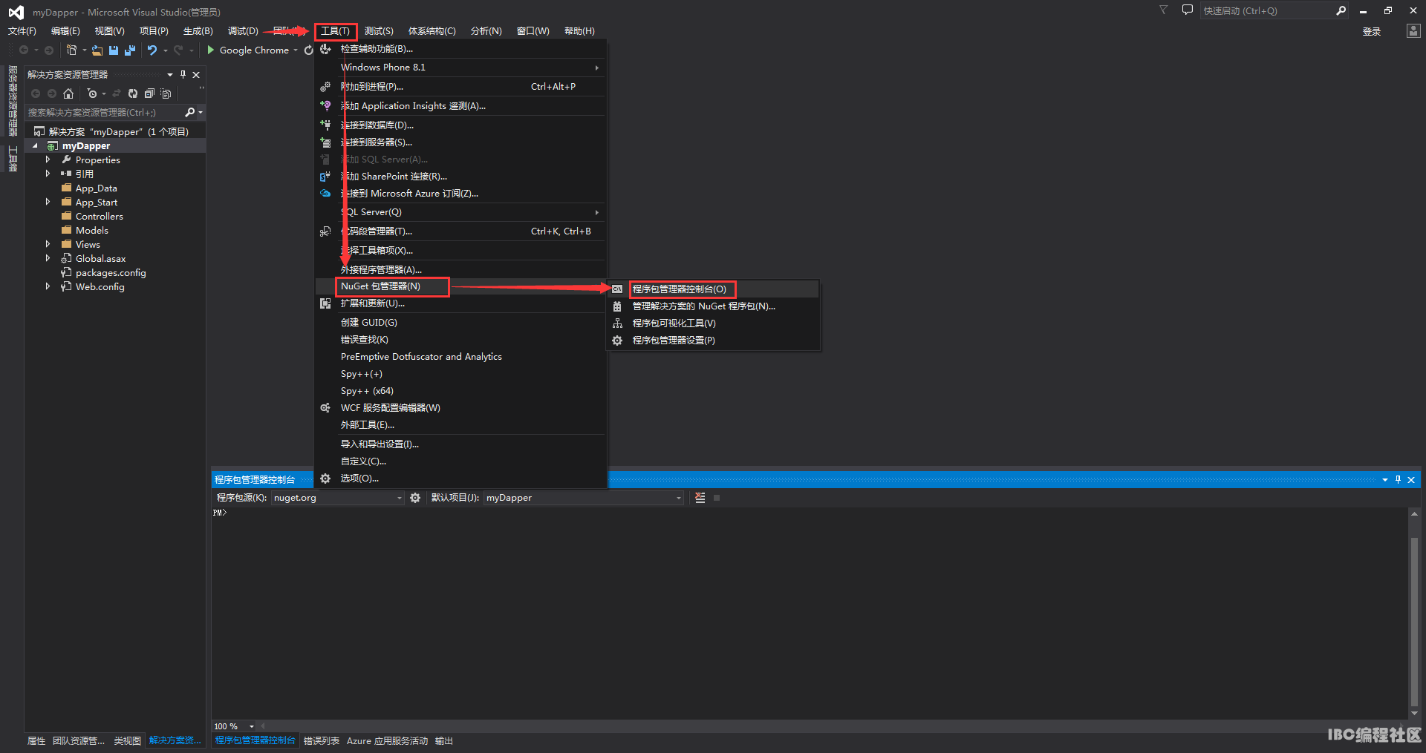Open the 团队资源管... tab
This screenshot has width=1426, height=753.
point(79,741)
